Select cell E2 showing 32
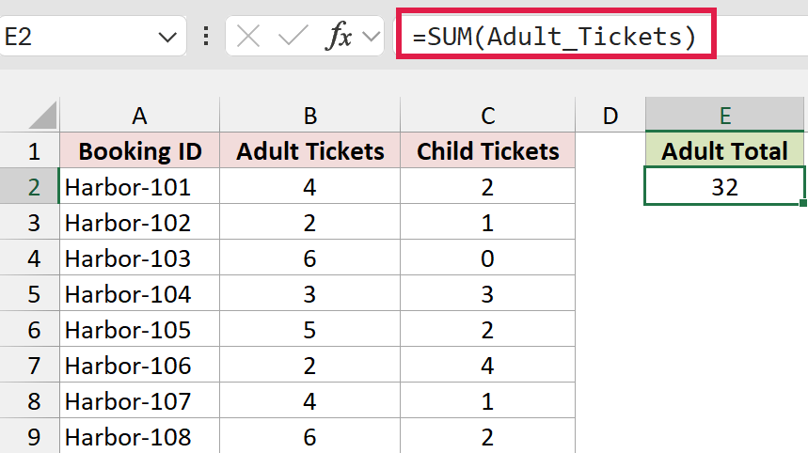 click(724, 186)
